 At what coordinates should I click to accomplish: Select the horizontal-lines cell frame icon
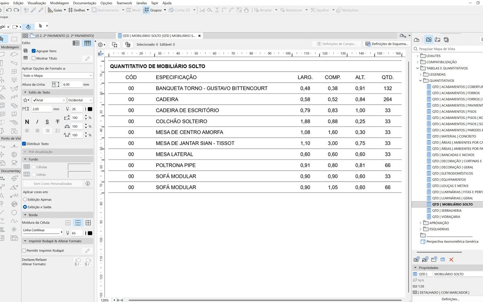(78, 223)
